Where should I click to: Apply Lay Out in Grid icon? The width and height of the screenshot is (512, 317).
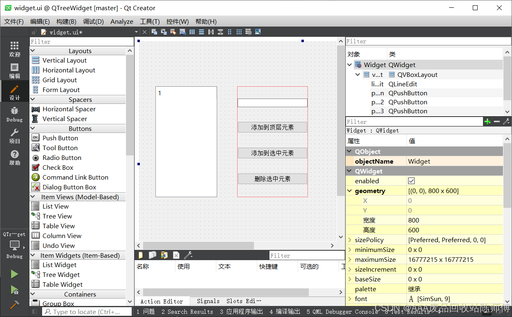point(239,32)
